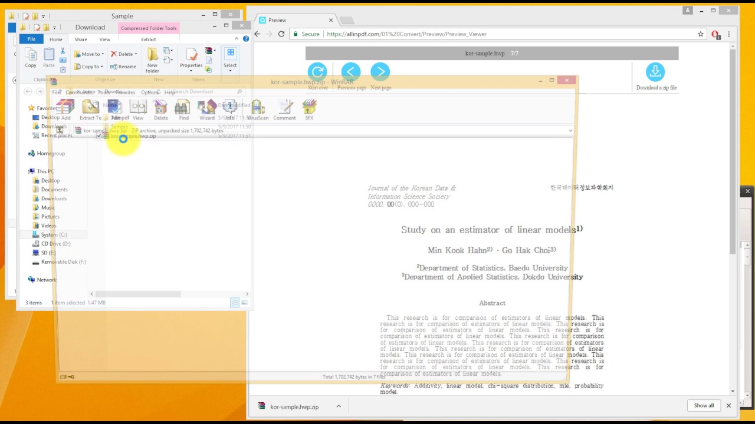
Task: Select the Preview Chrome tab
Action: (295, 20)
